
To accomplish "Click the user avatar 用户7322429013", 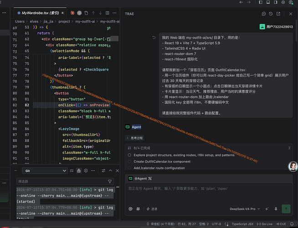I will [262, 26].
